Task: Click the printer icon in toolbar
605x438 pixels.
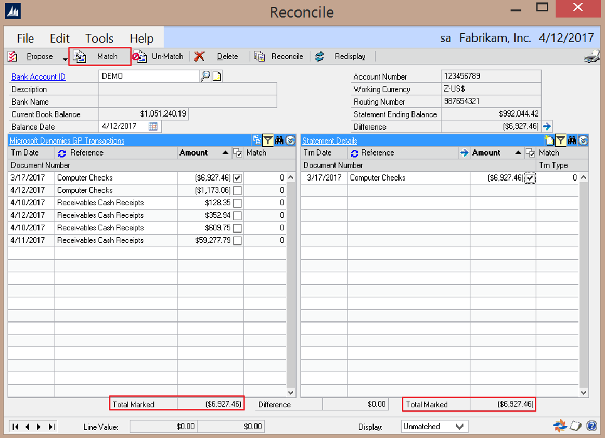Action: pyautogui.click(x=591, y=57)
